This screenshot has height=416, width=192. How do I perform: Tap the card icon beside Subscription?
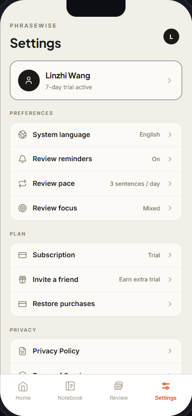pyautogui.click(x=23, y=255)
